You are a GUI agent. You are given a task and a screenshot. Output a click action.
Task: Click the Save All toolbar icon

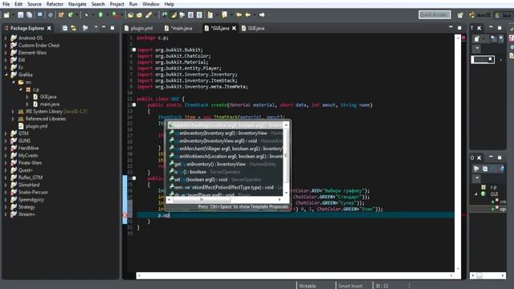29,14
